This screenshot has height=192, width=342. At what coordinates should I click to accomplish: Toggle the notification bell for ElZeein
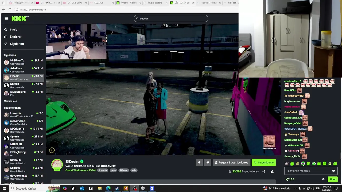(x=199, y=162)
